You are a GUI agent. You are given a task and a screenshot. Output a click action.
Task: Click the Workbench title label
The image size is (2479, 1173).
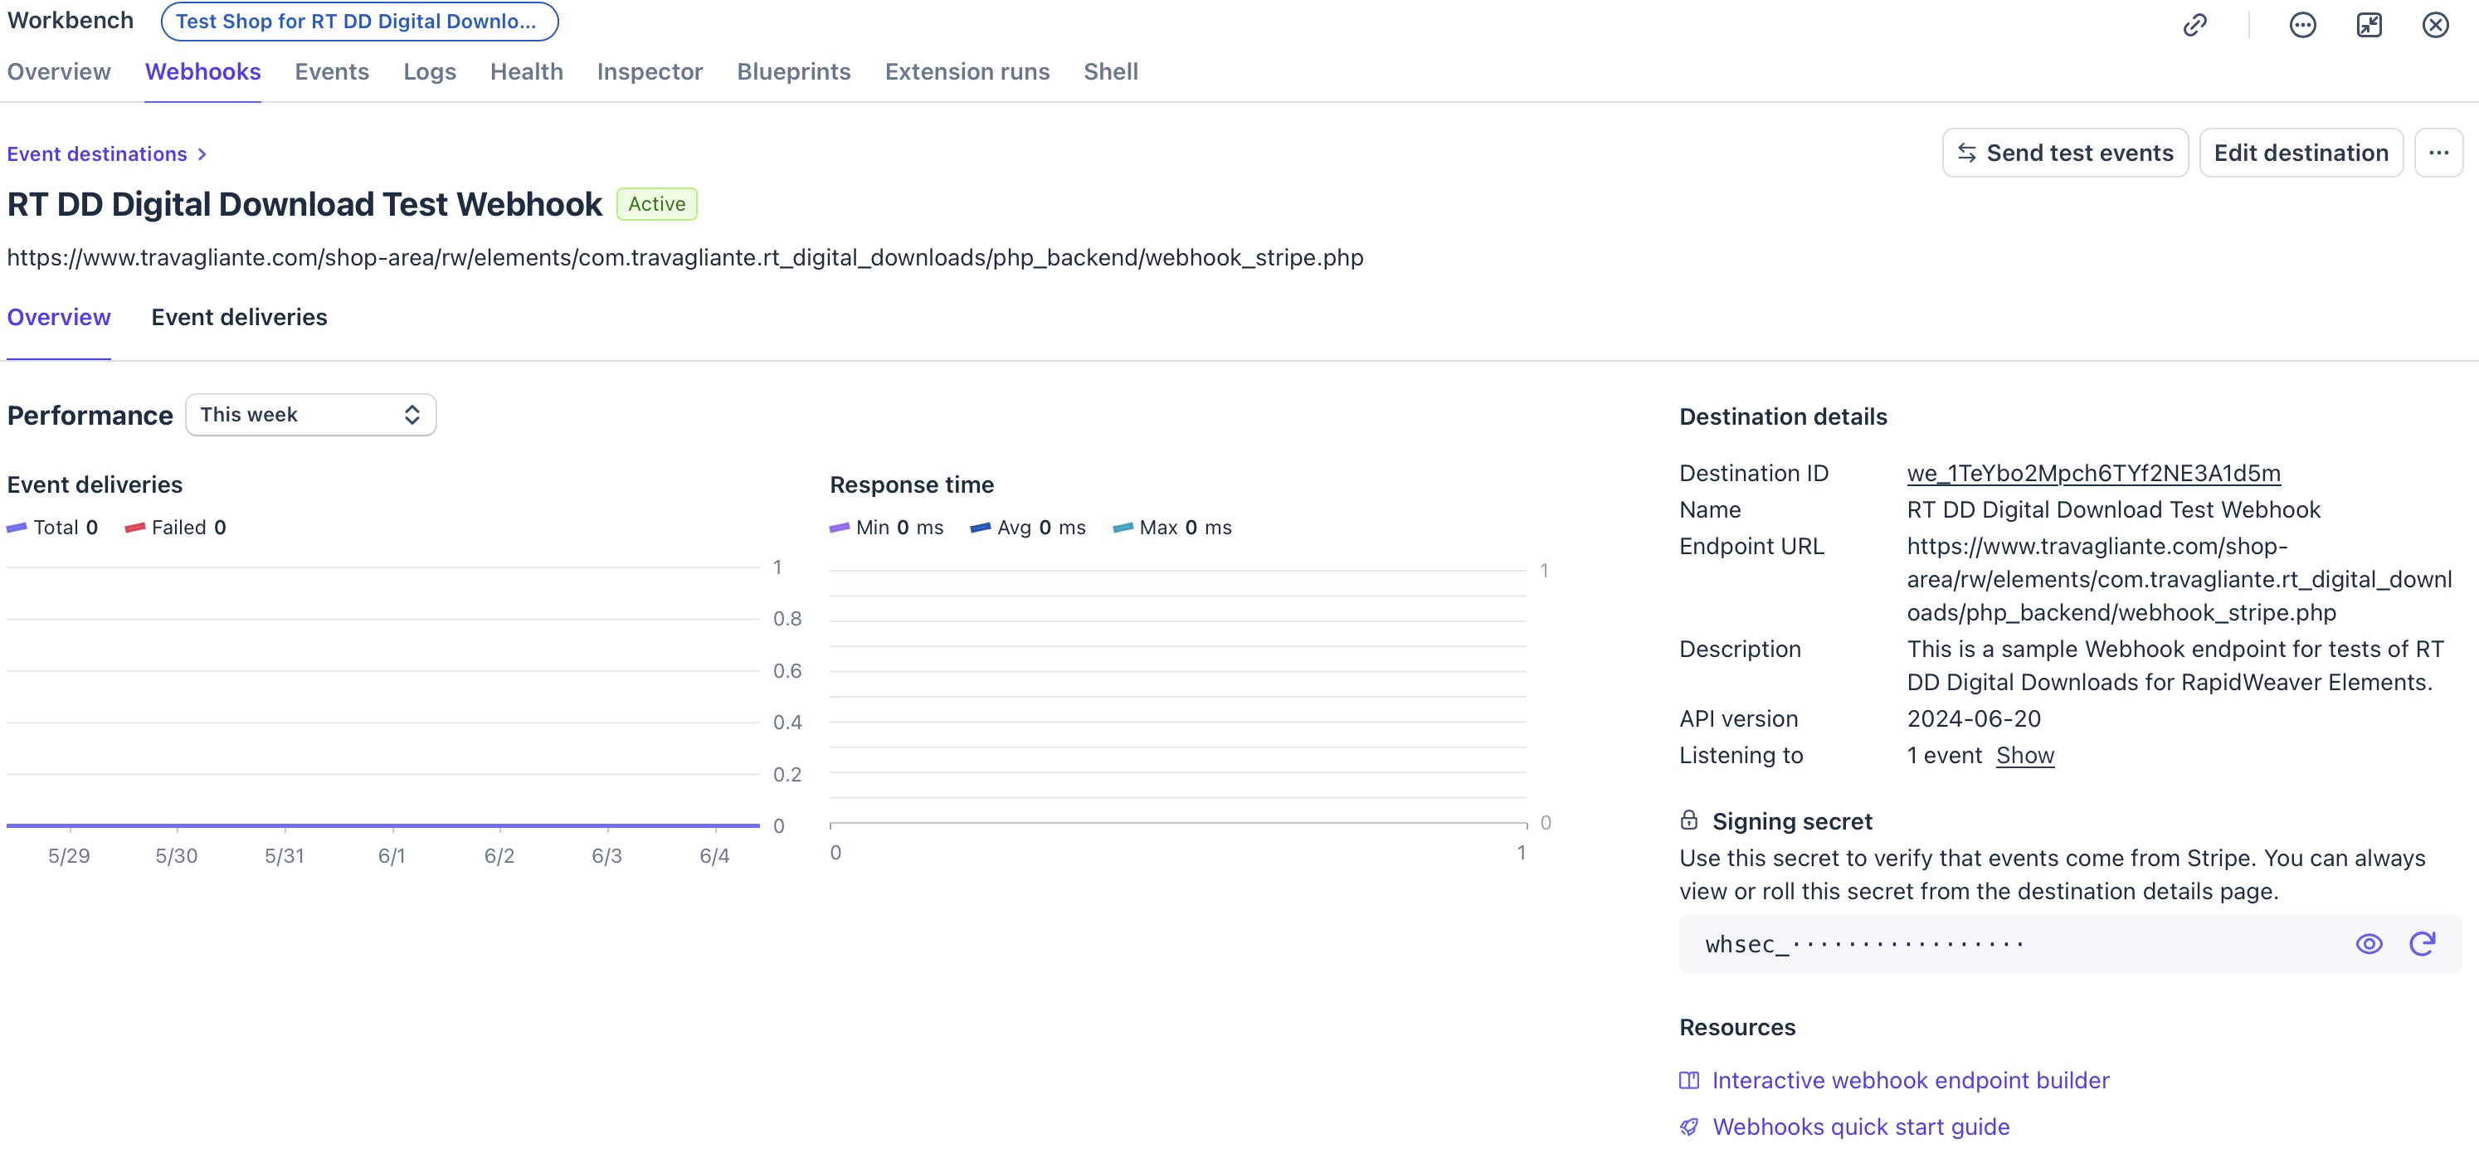point(71,20)
